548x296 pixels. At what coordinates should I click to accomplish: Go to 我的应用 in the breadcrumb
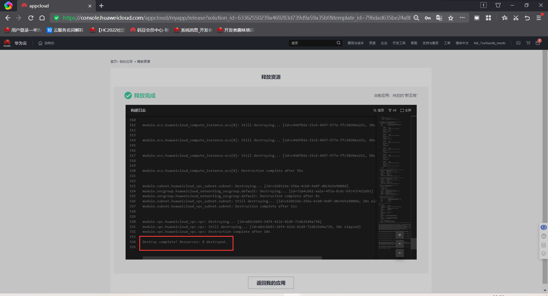click(126, 62)
